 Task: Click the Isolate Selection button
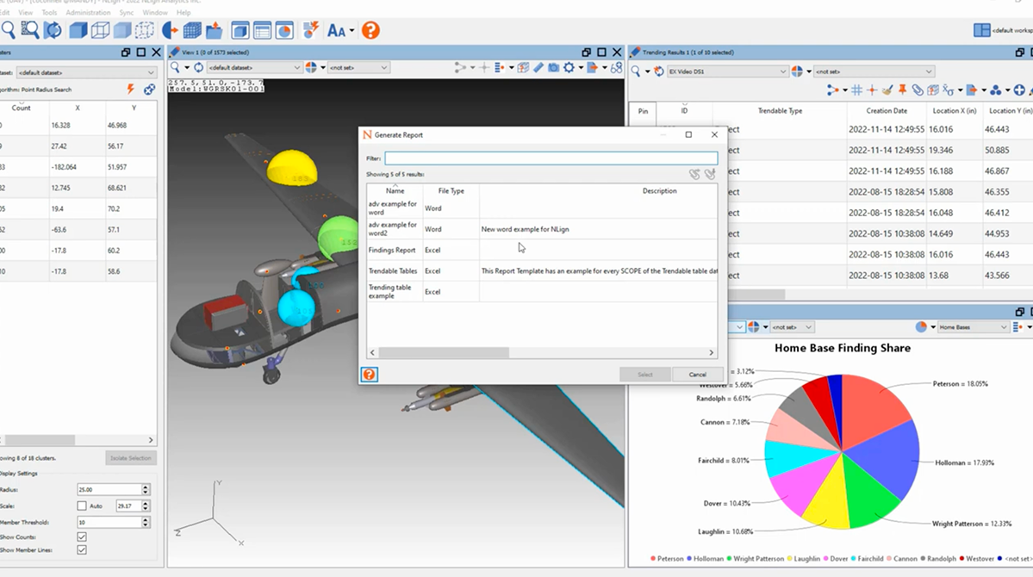(x=130, y=458)
